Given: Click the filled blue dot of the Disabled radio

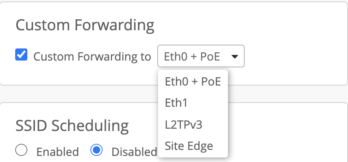Looking at the screenshot, I should pyautogui.click(x=96, y=151).
